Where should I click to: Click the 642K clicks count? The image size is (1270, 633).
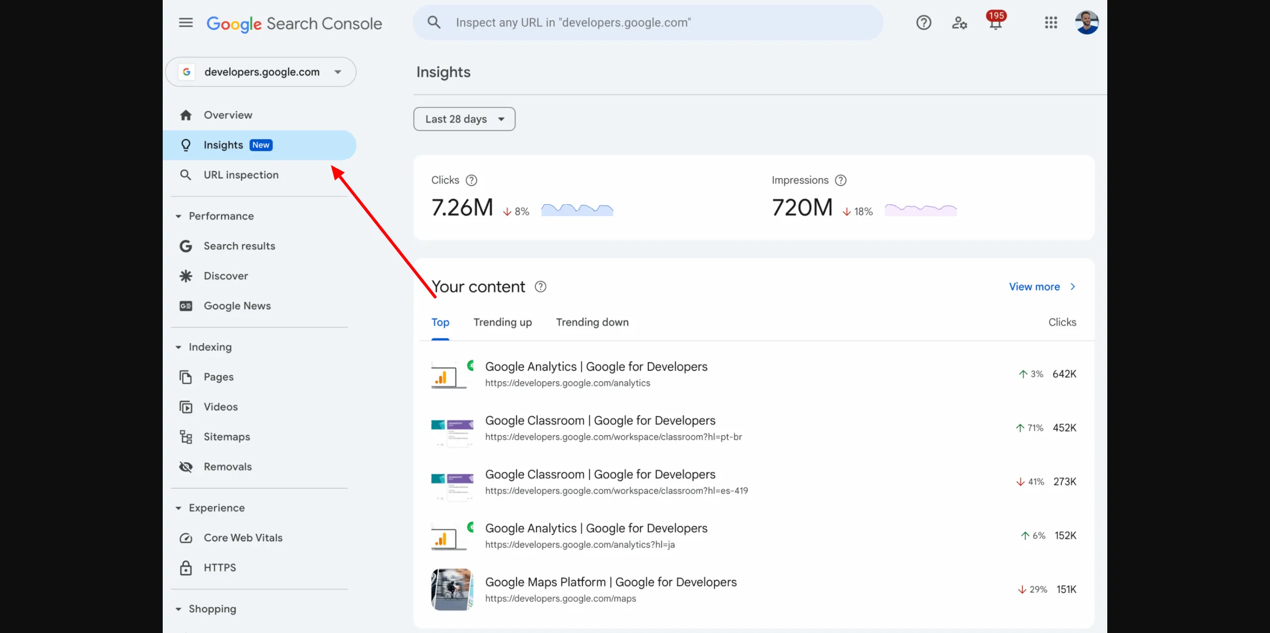(x=1064, y=374)
